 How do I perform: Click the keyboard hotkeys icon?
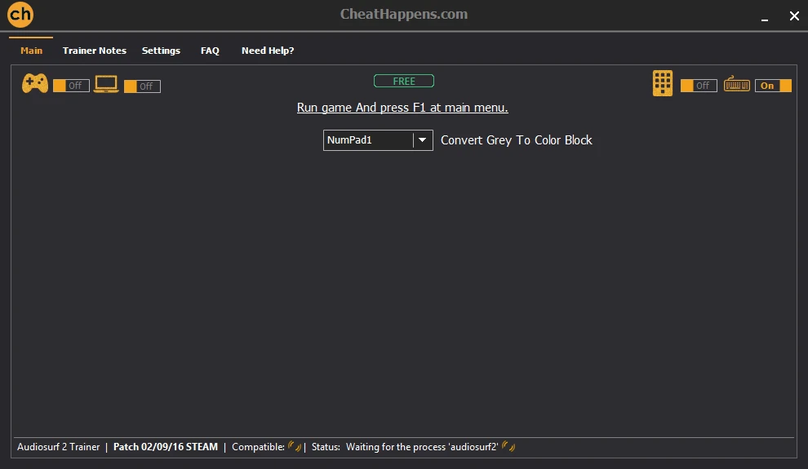[737, 84]
